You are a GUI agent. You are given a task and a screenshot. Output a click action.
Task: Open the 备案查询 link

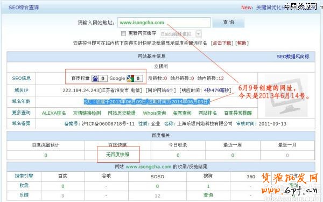pos(182,113)
